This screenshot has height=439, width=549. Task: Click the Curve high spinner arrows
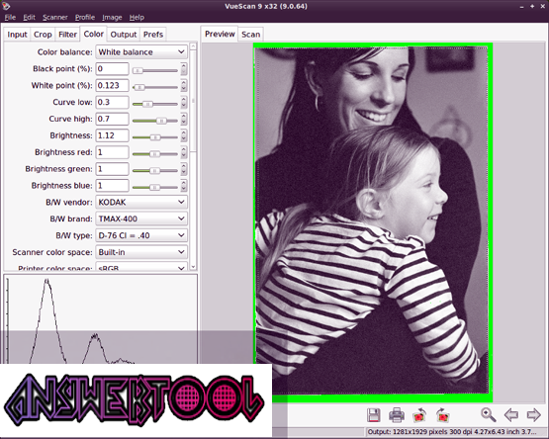pos(184,119)
